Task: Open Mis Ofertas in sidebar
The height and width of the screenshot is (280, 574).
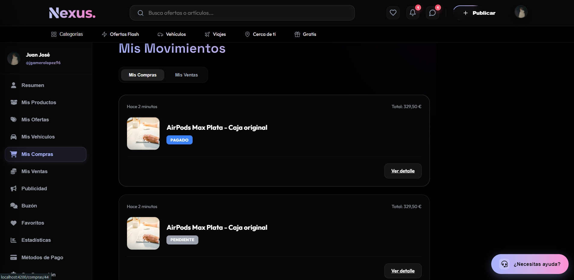Action: 45,120
